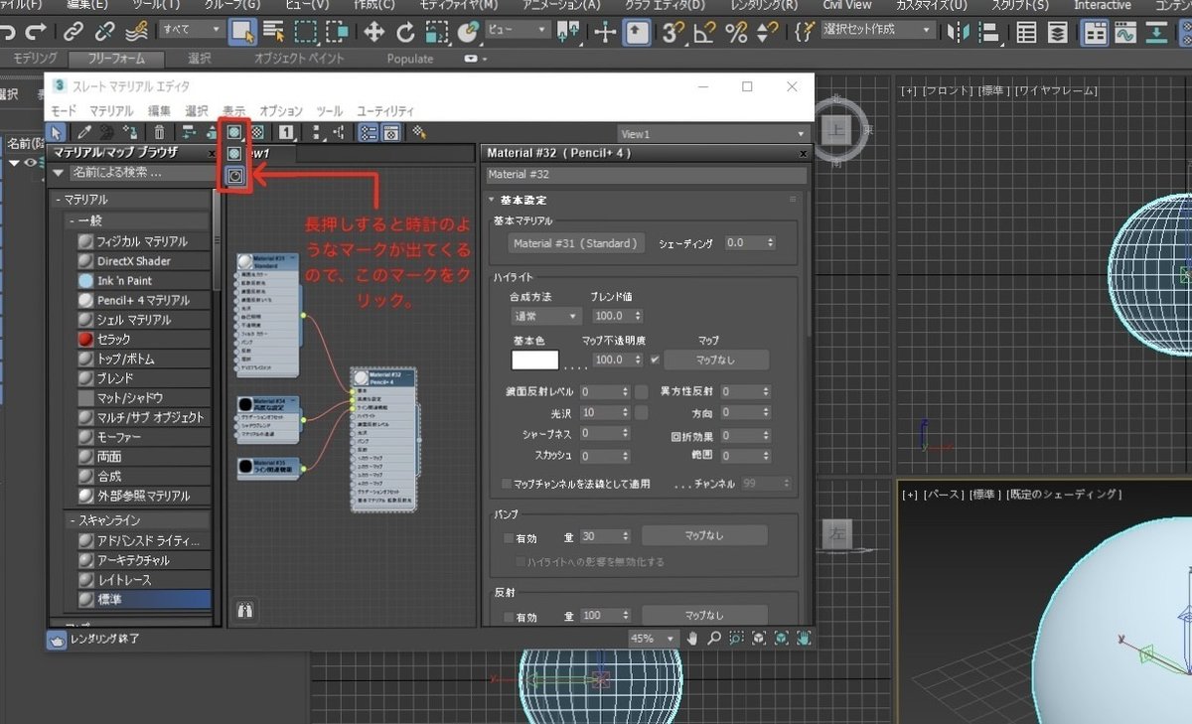
Task: Open the Curve Editor icon
Action: pyautogui.click(x=1125, y=32)
